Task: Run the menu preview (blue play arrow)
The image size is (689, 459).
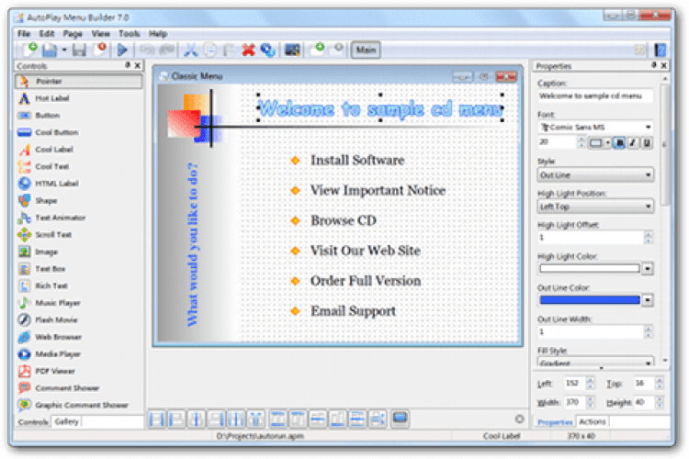Action: 122,50
